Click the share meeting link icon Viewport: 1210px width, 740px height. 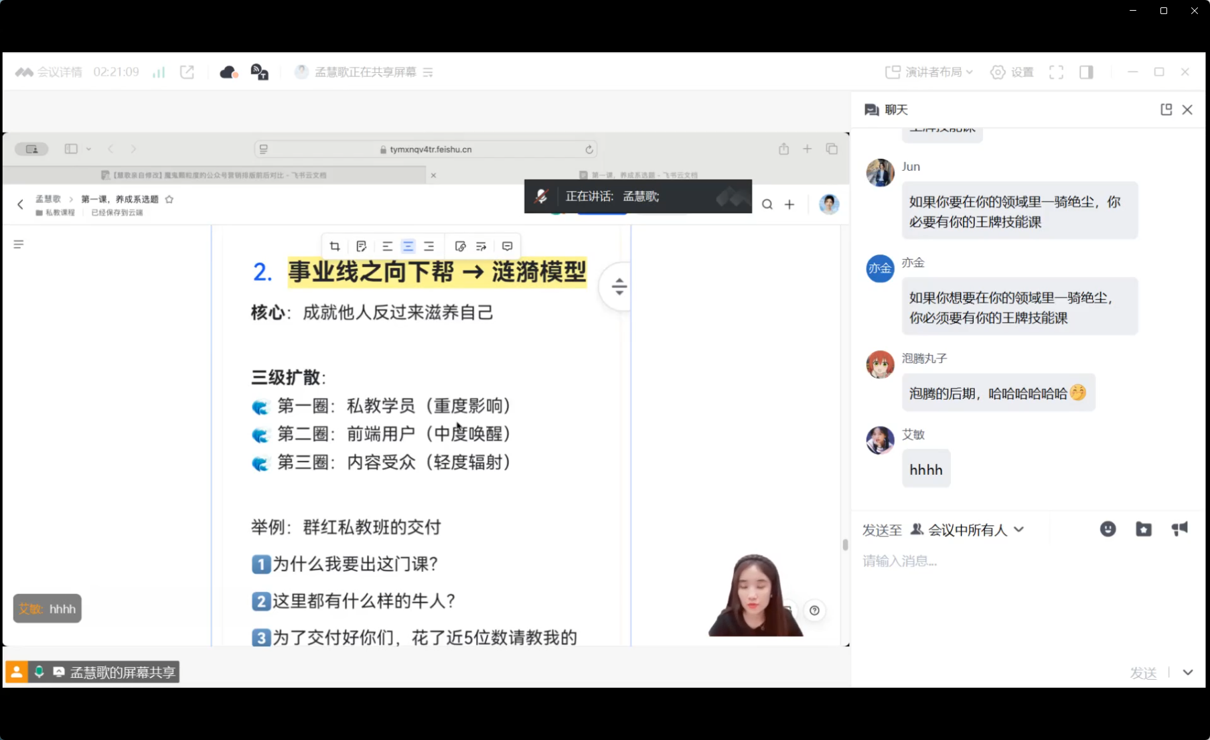click(x=187, y=72)
